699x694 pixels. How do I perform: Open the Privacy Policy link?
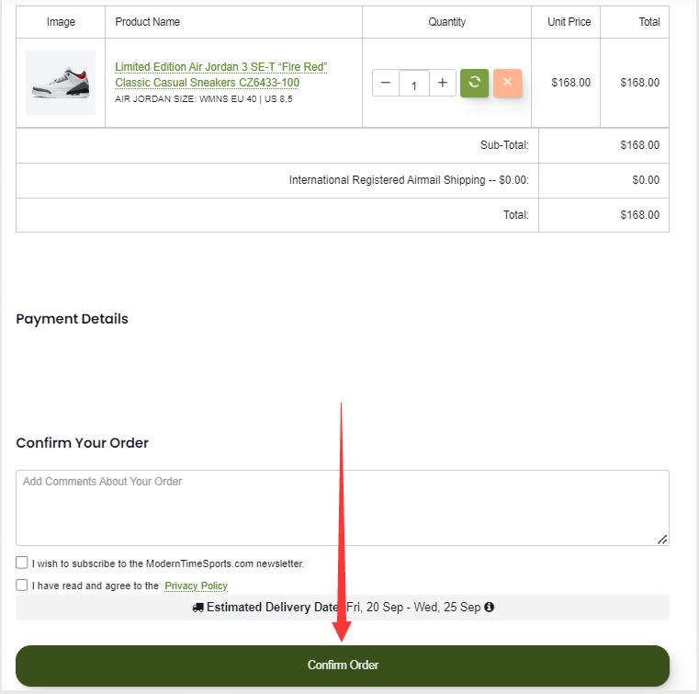[x=197, y=586]
